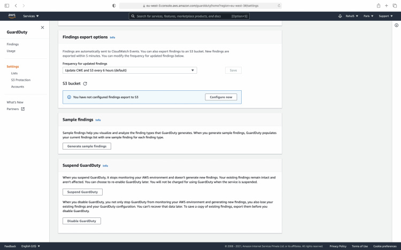401x250 pixels.
Task: Reload the page using browser refresh icon
Action: click(x=279, y=5)
